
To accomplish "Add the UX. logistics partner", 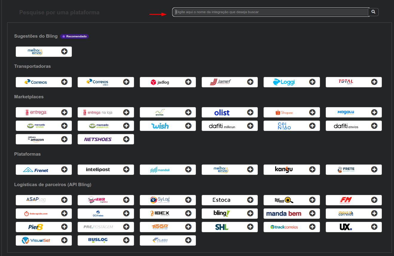I will click(x=374, y=227).
